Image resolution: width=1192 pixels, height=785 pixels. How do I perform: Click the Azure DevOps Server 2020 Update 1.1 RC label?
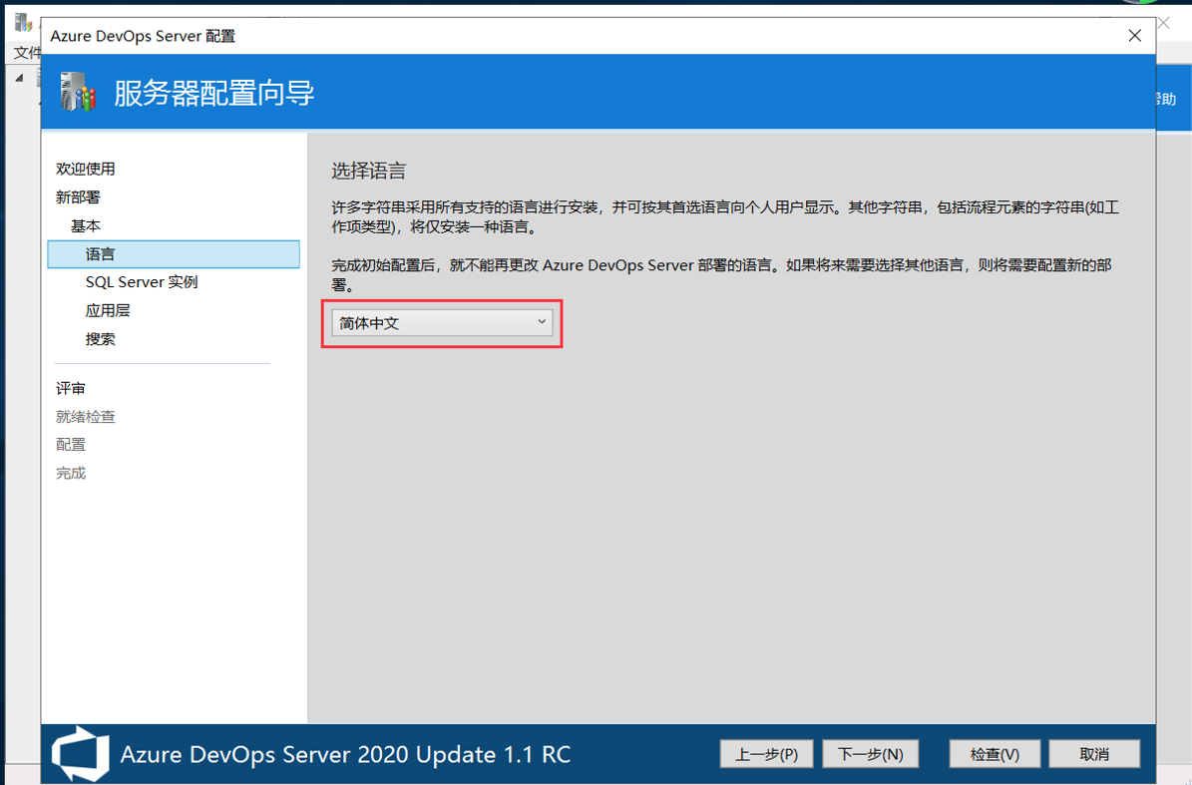tap(345, 755)
